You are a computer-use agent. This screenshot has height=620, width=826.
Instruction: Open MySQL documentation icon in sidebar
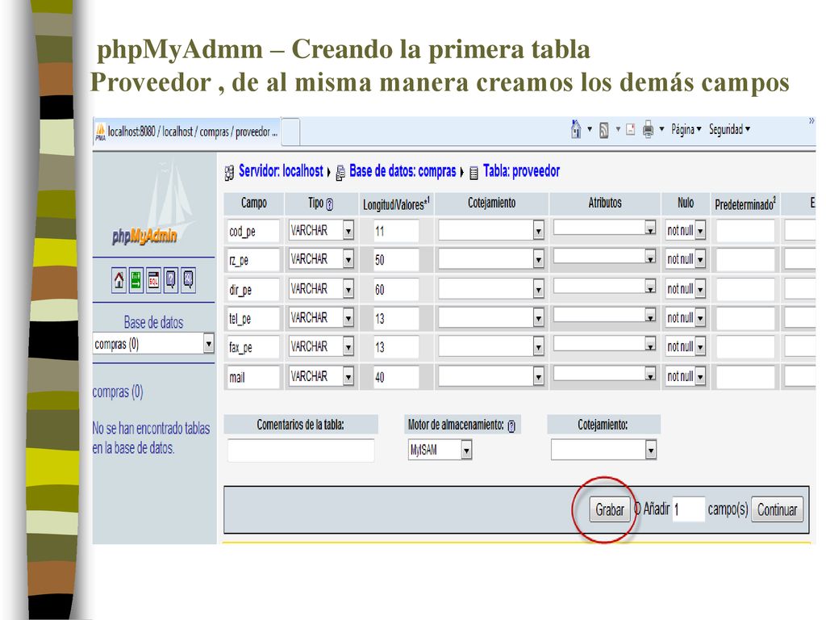click(x=188, y=280)
